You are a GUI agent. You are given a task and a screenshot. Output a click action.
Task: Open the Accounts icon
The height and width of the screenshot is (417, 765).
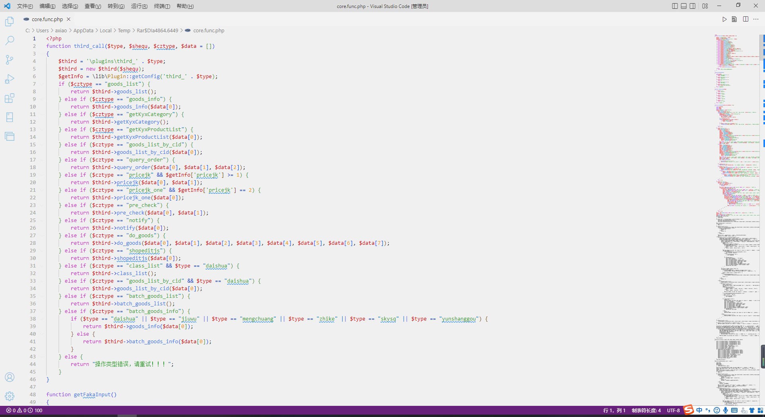[x=10, y=377]
